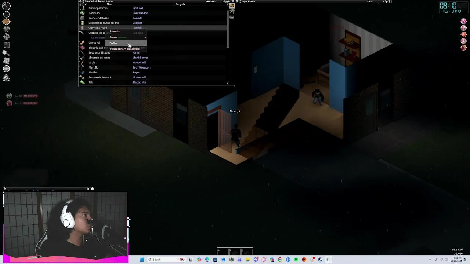Image resolution: width=470 pixels, height=264 pixels.
Task: Click the bottom red moodle status icon
Action: point(464,48)
